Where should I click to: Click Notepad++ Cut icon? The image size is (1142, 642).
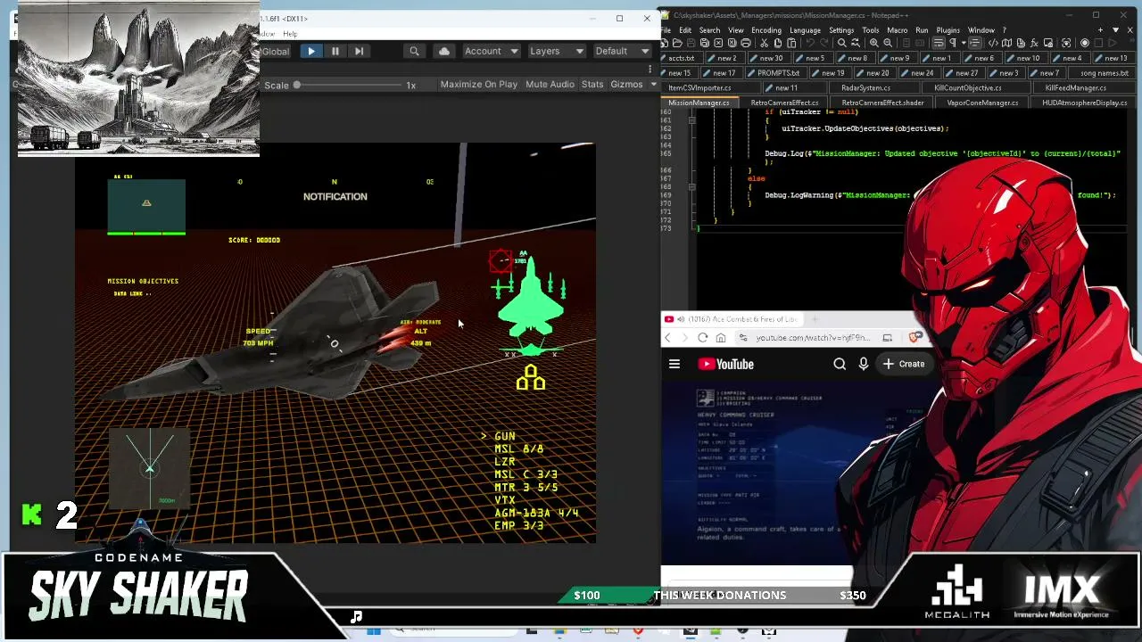tap(765, 43)
